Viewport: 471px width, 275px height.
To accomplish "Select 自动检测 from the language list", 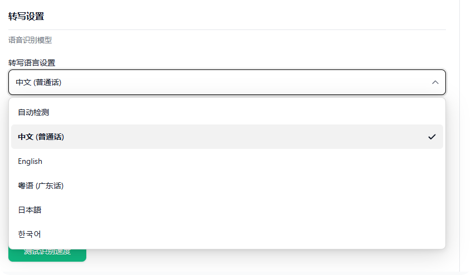I will point(33,112).
